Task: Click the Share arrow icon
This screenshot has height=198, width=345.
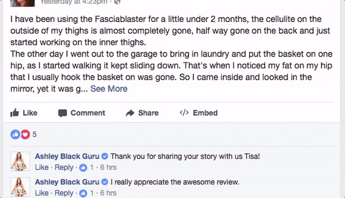Action: coord(130,113)
